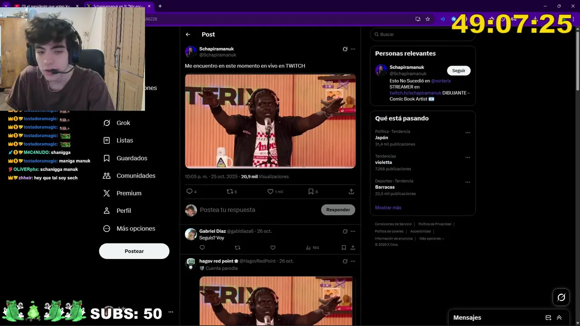Open more options for violetta trend
The image size is (580, 326).
(x=468, y=158)
